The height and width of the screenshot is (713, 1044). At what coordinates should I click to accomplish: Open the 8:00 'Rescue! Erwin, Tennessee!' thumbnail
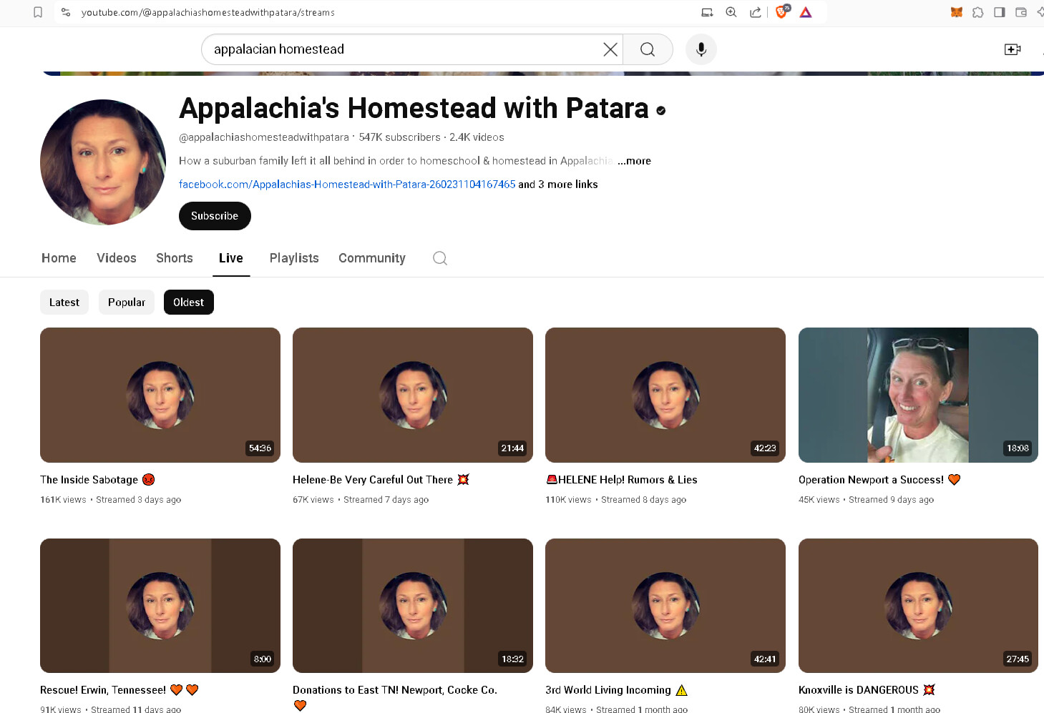[x=160, y=606]
